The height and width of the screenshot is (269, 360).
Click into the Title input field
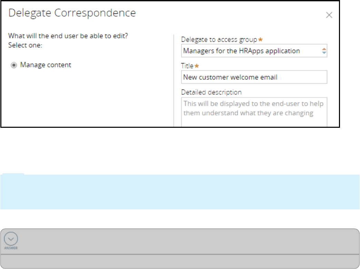coord(254,77)
